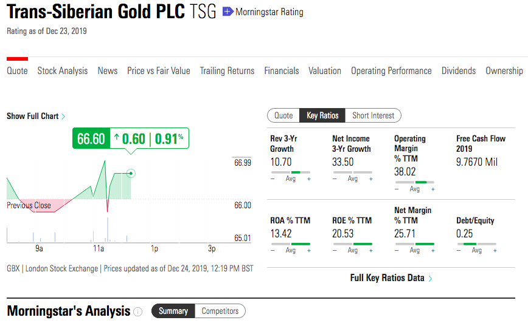
Task: Click the green marker dot on the chart
Action: click(131, 174)
